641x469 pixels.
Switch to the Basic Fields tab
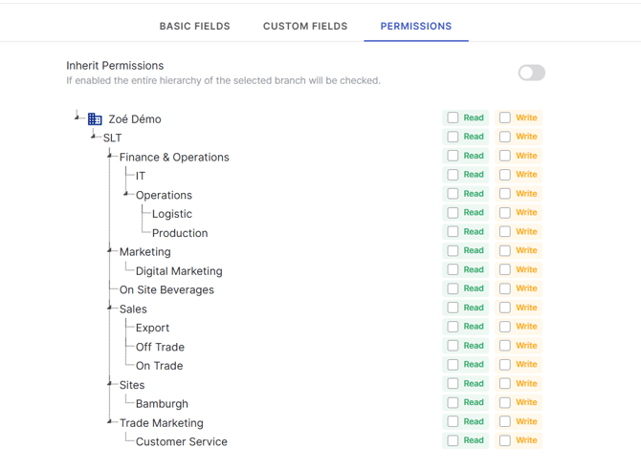[194, 26]
